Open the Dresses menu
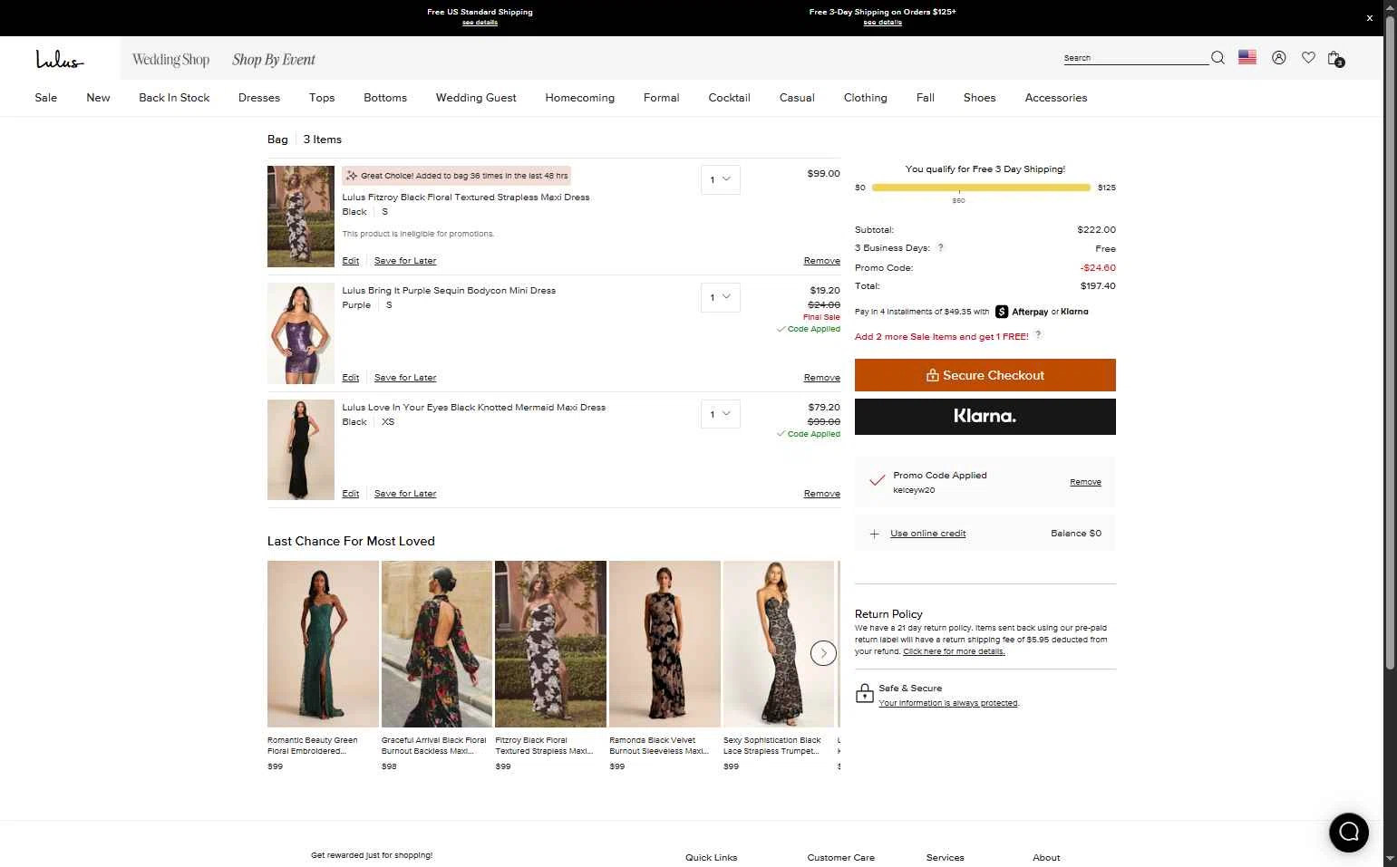Image resolution: width=1397 pixels, height=867 pixels. click(x=259, y=98)
